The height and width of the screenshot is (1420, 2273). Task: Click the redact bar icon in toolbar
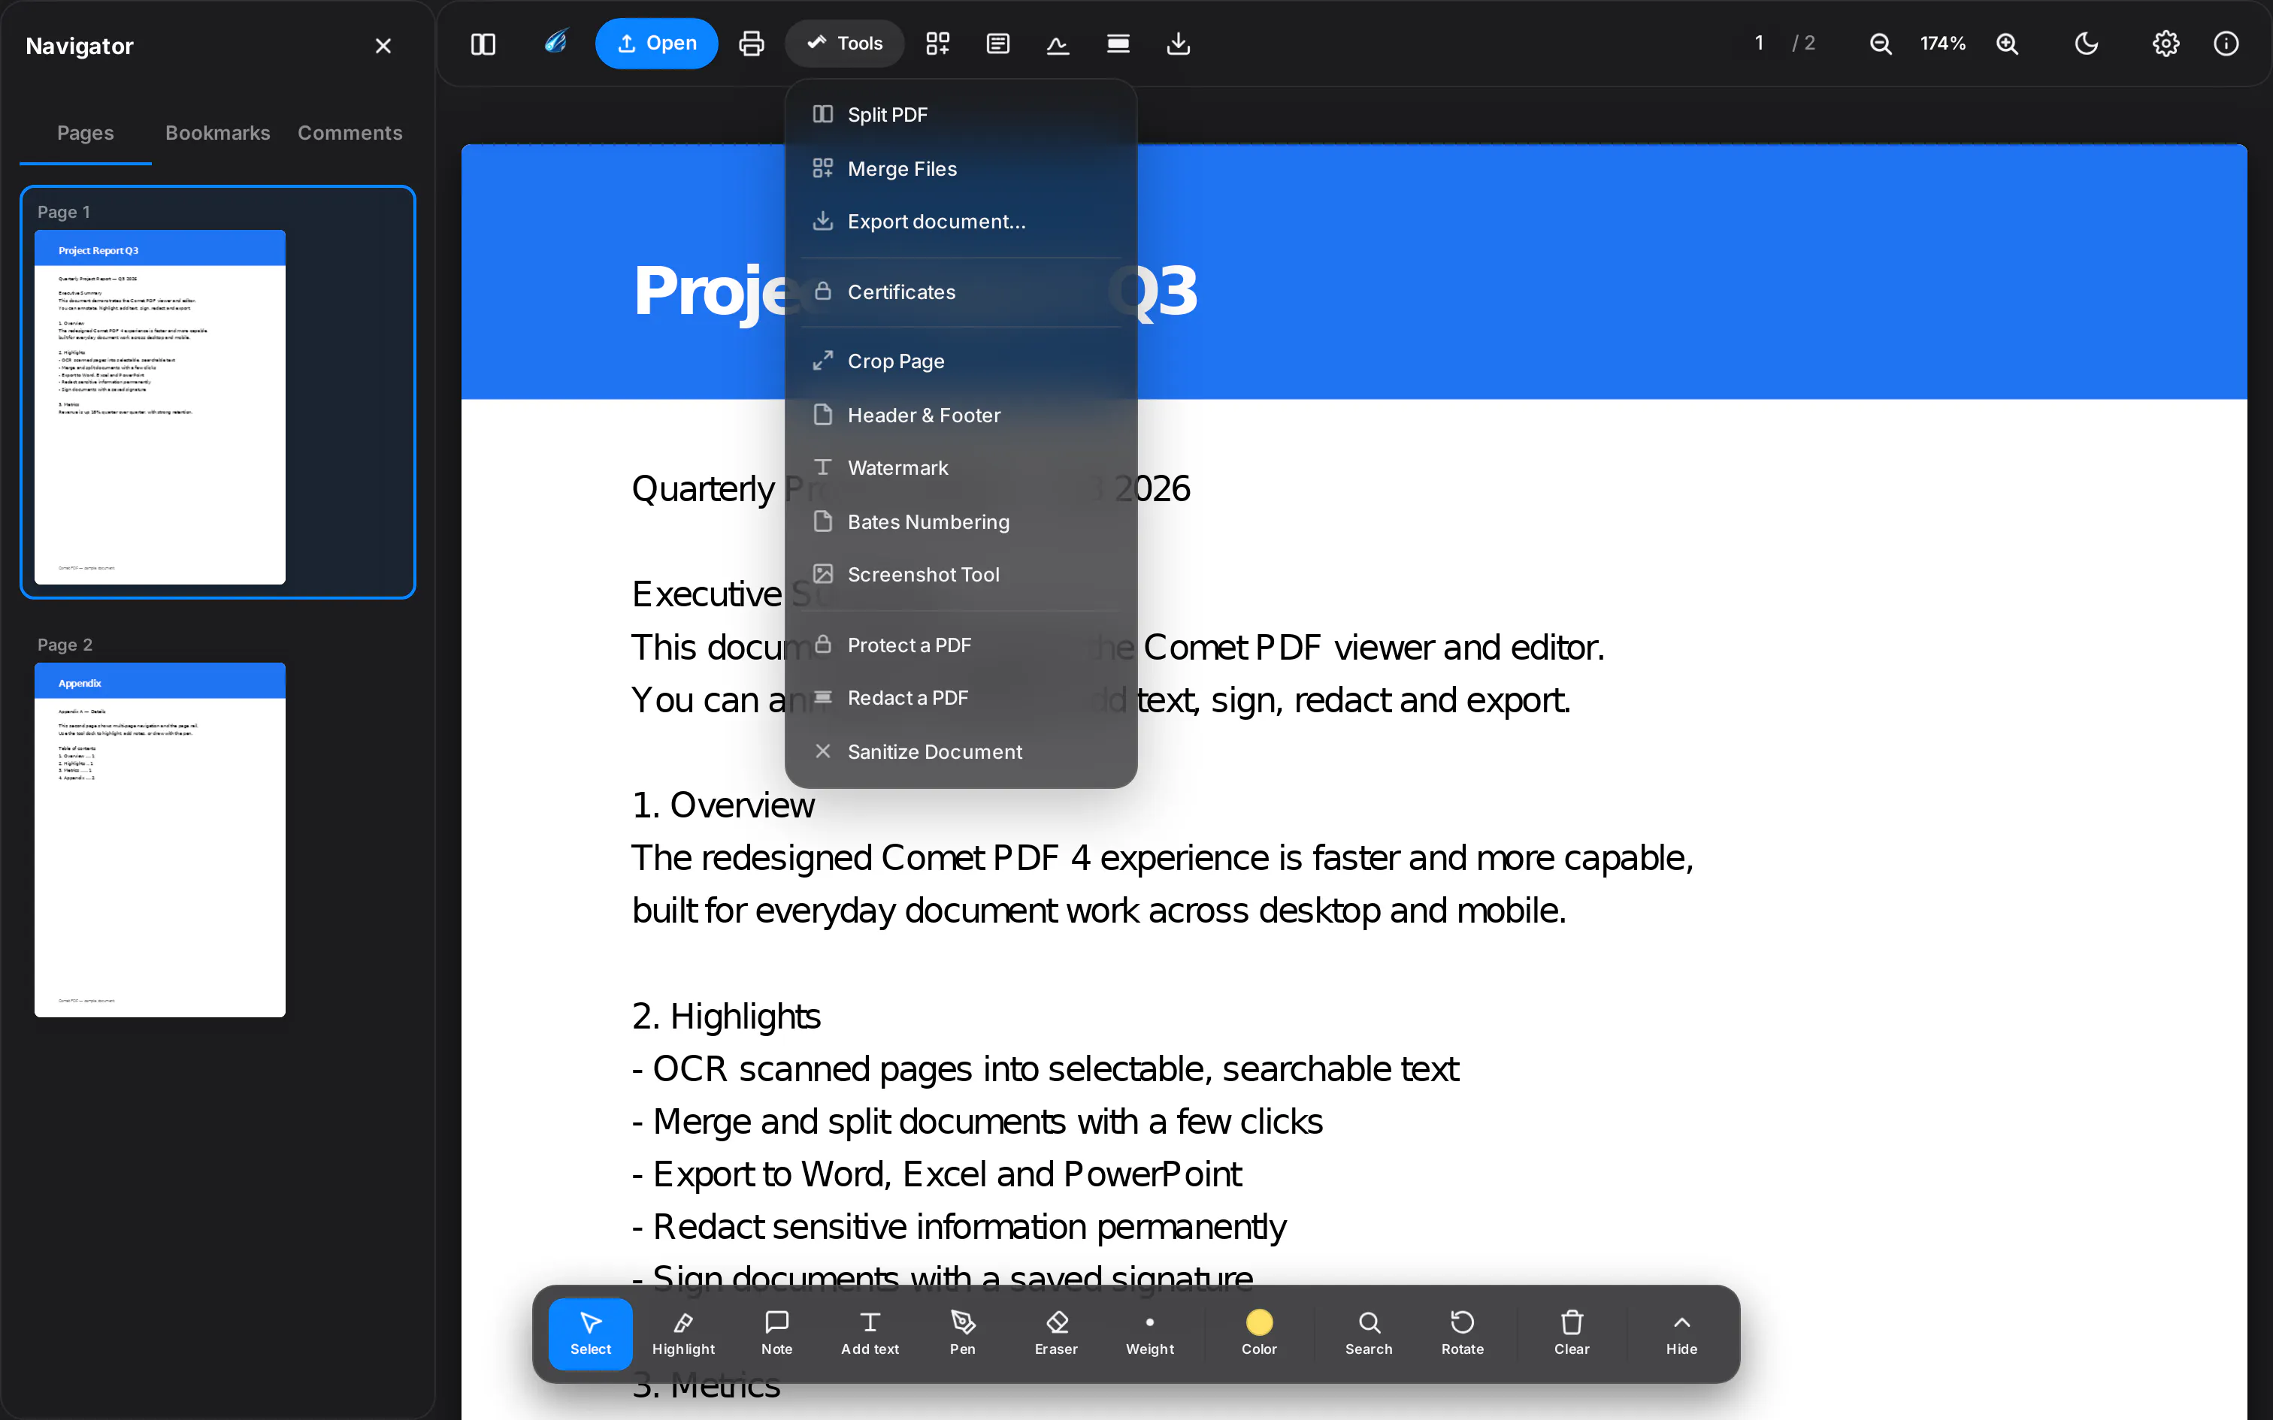[1118, 44]
